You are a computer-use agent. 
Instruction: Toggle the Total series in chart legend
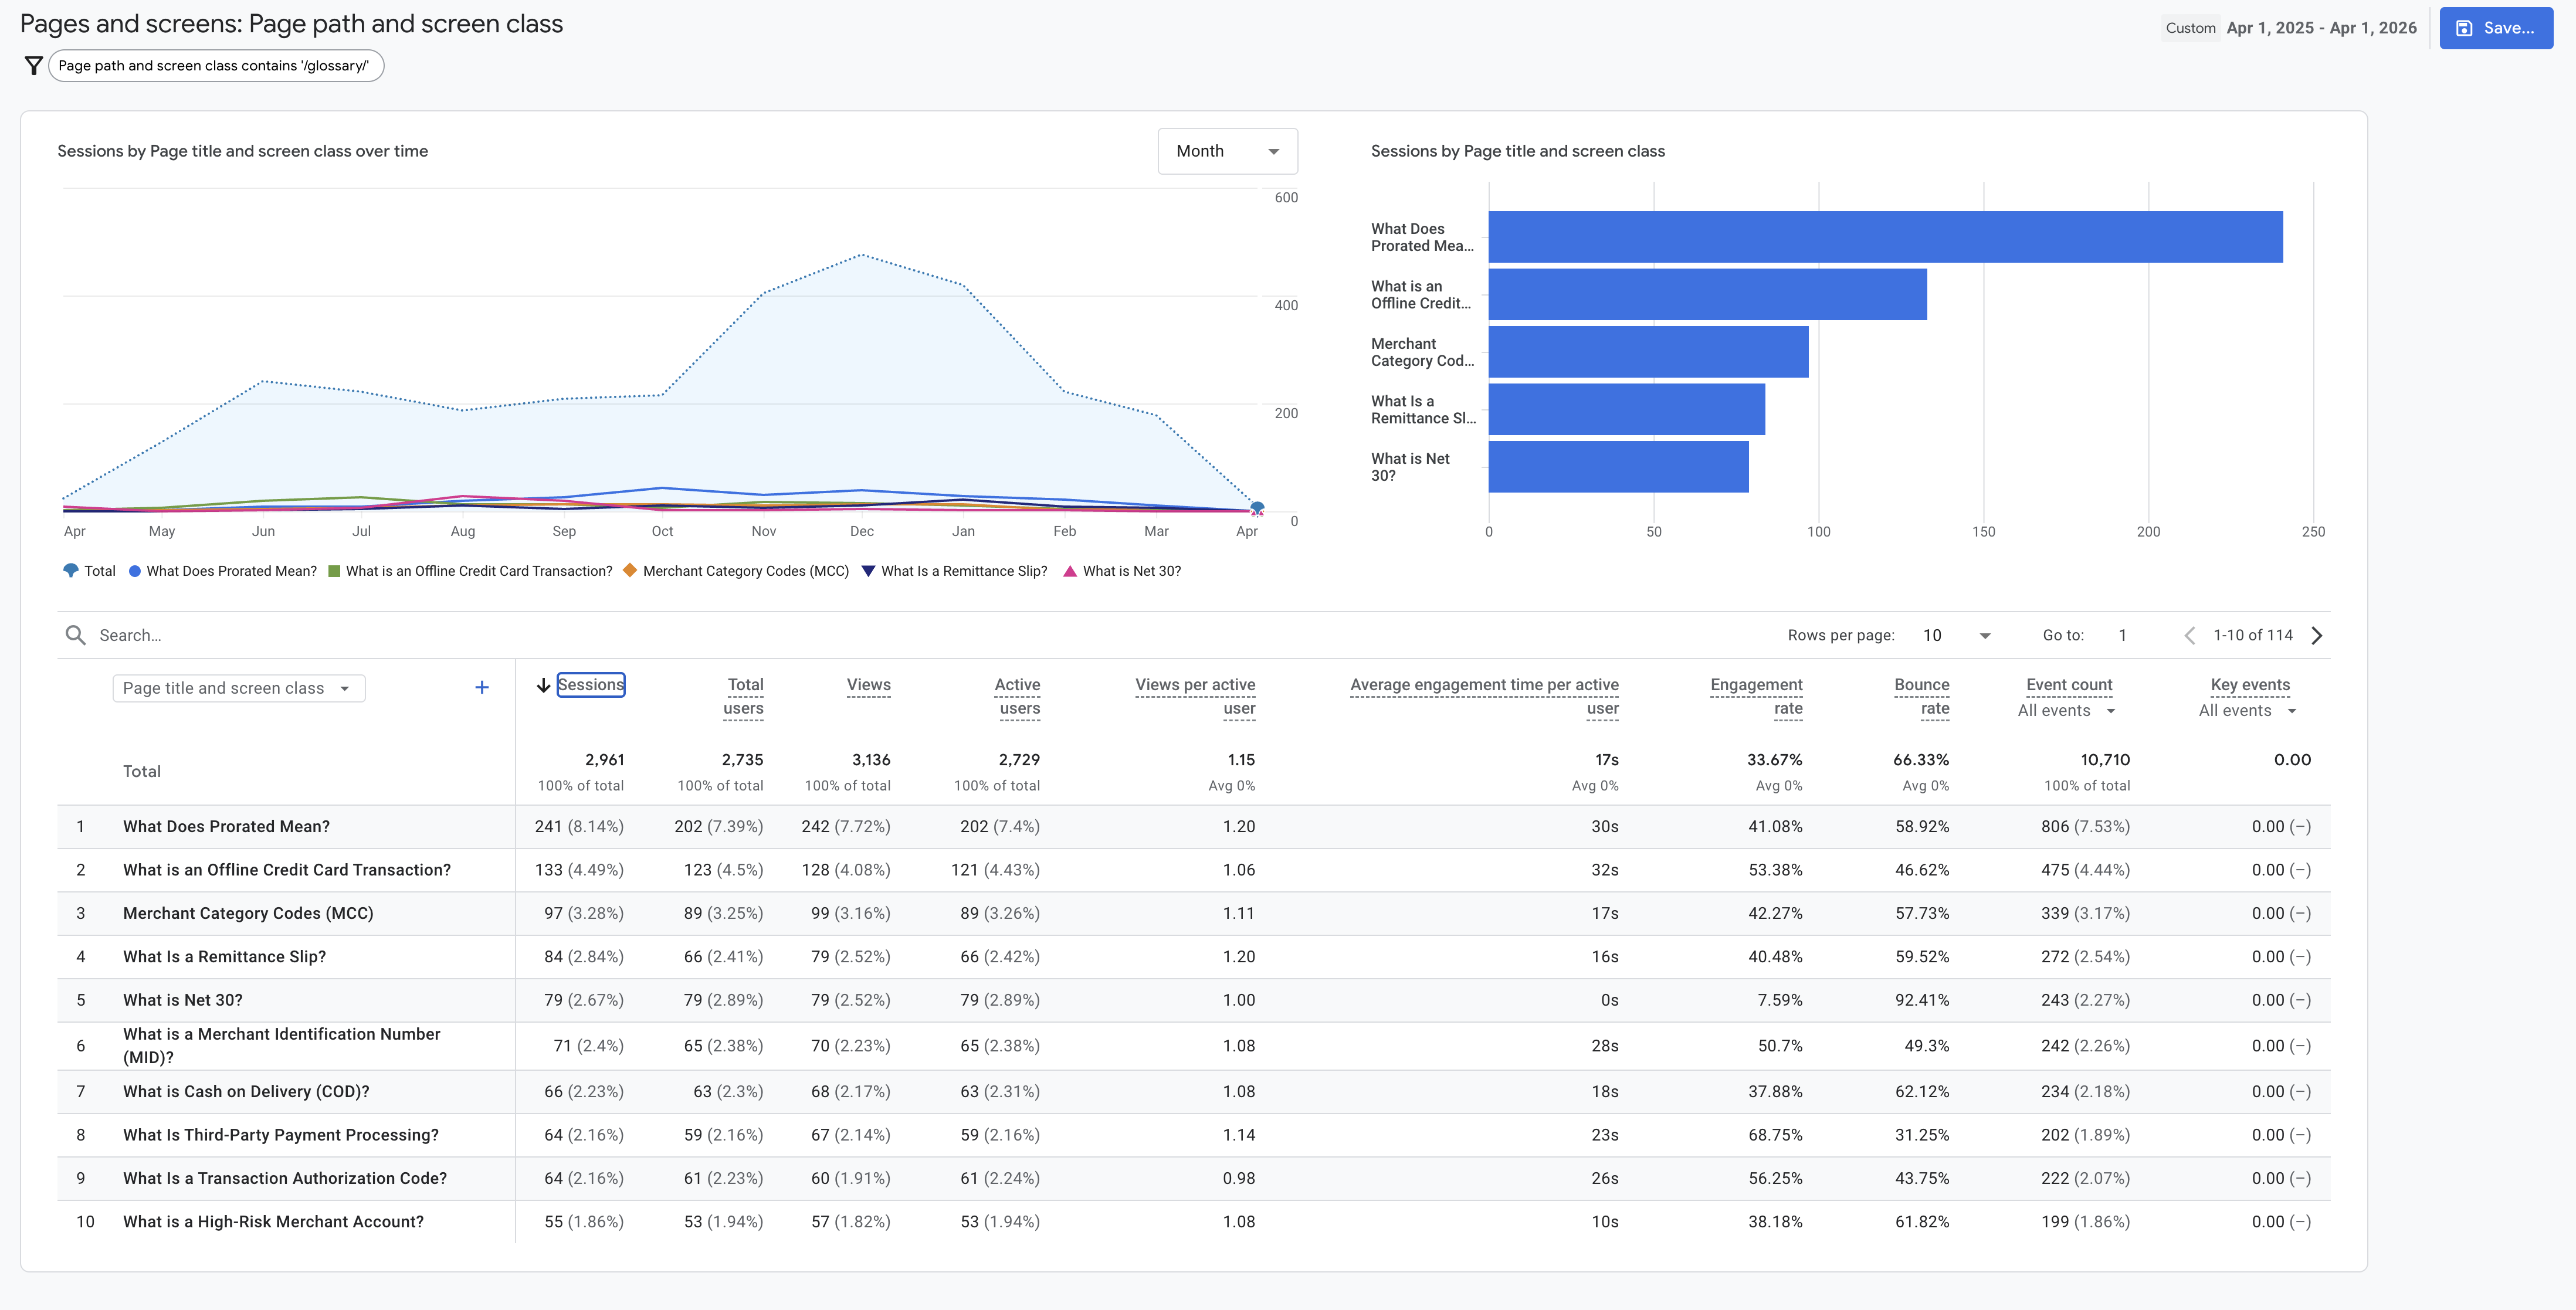[x=89, y=571]
